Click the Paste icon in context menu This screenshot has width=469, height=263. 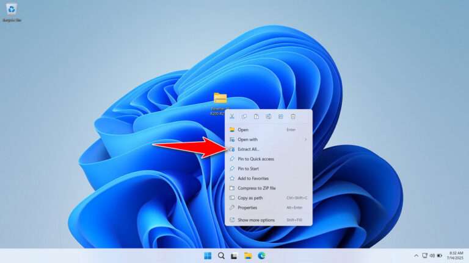coord(256,116)
